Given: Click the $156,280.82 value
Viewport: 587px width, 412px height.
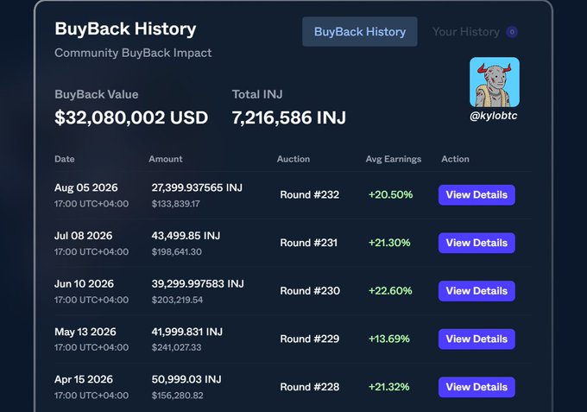Looking at the screenshot, I should (x=178, y=396).
